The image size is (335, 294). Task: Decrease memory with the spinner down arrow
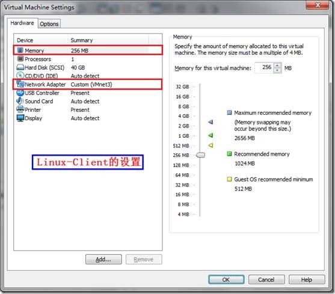click(277, 70)
